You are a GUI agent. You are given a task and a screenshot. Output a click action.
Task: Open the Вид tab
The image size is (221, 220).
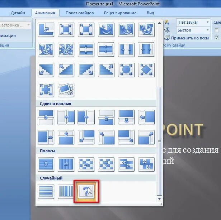point(150,13)
